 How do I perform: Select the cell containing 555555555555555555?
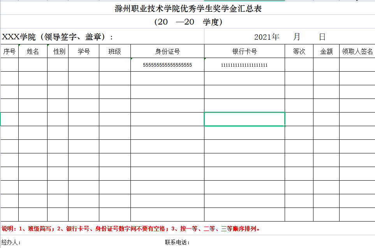pos(167,65)
